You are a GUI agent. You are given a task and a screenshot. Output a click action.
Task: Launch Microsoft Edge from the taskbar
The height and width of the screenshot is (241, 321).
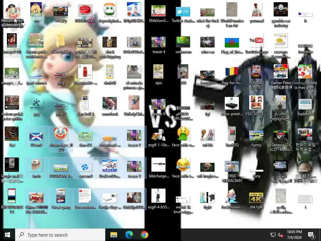(x=129, y=235)
